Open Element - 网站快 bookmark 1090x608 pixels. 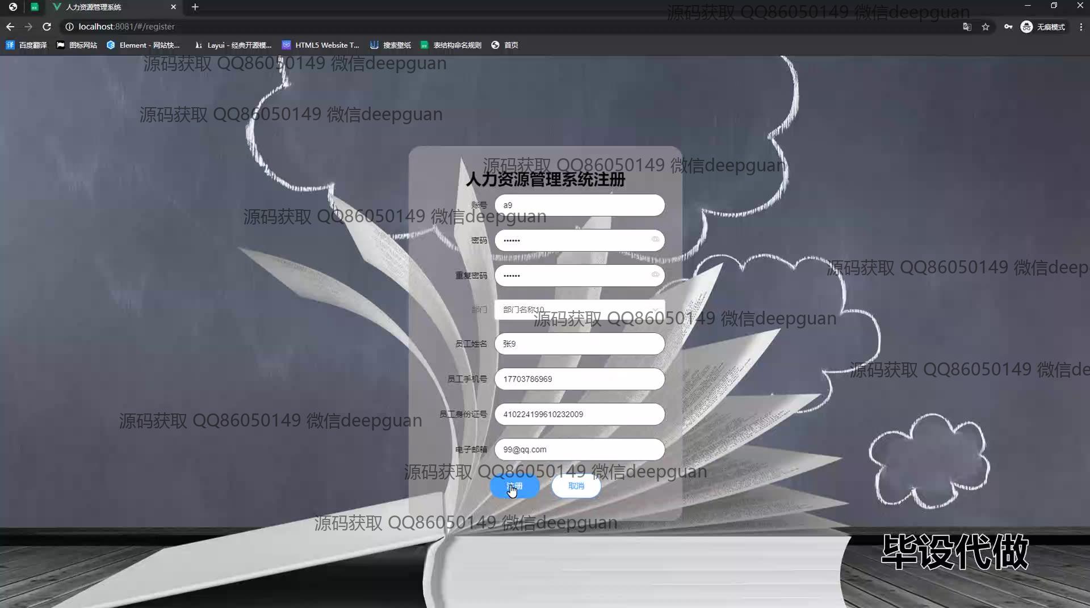coord(143,45)
